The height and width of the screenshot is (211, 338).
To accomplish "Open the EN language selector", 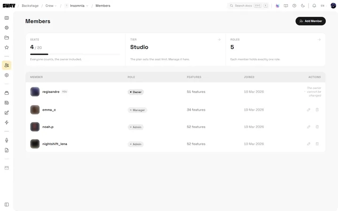I will pyautogui.click(x=323, y=6).
